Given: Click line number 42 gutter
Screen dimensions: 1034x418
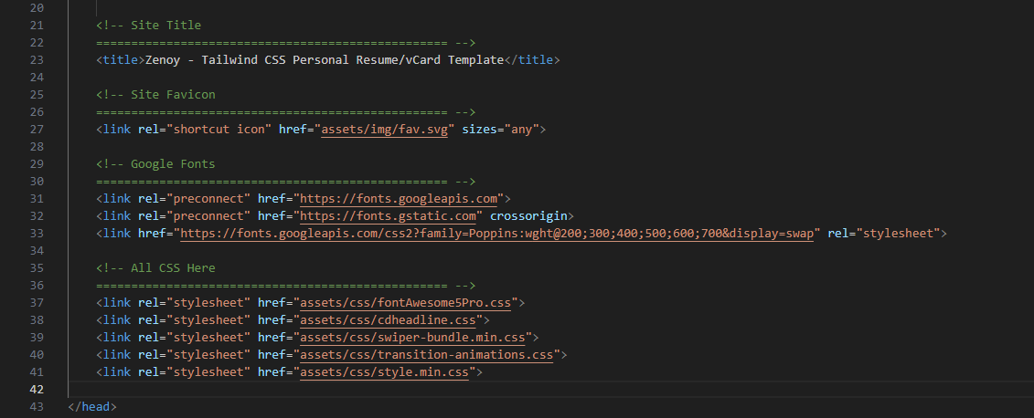Looking at the screenshot, I should pos(37,389).
